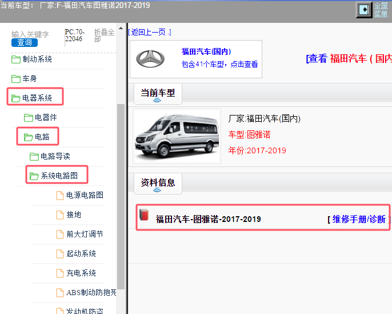Click the Foton brand logo

(150, 59)
